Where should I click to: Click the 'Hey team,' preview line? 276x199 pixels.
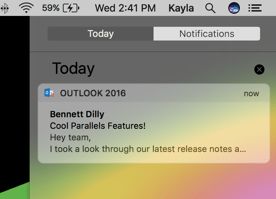(70, 137)
